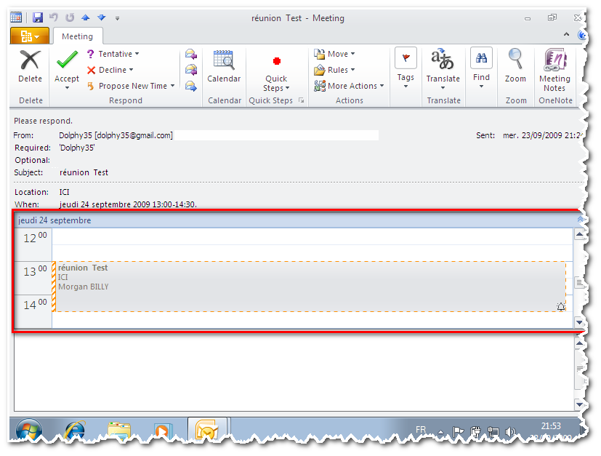Open Calendar from the ribbon

click(x=224, y=60)
